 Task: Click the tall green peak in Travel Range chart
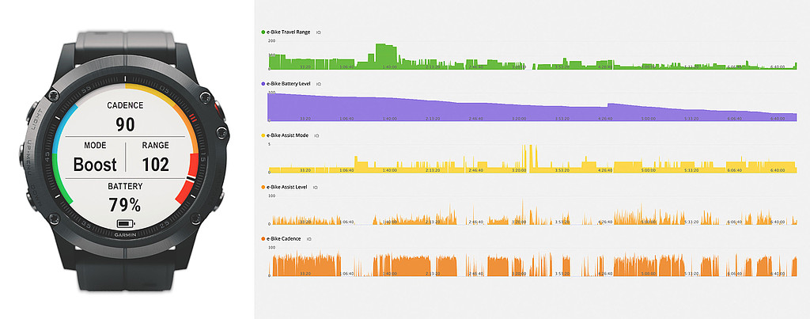385,55
